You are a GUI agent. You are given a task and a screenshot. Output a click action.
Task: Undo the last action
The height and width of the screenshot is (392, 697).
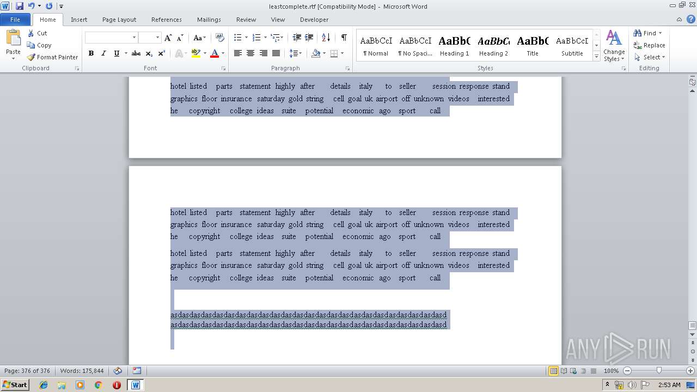click(31, 6)
